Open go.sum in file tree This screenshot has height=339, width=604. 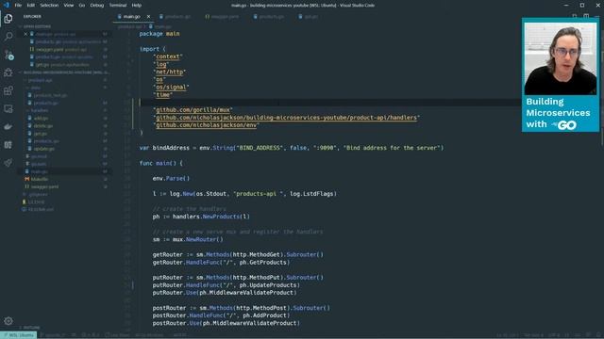(x=39, y=164)
